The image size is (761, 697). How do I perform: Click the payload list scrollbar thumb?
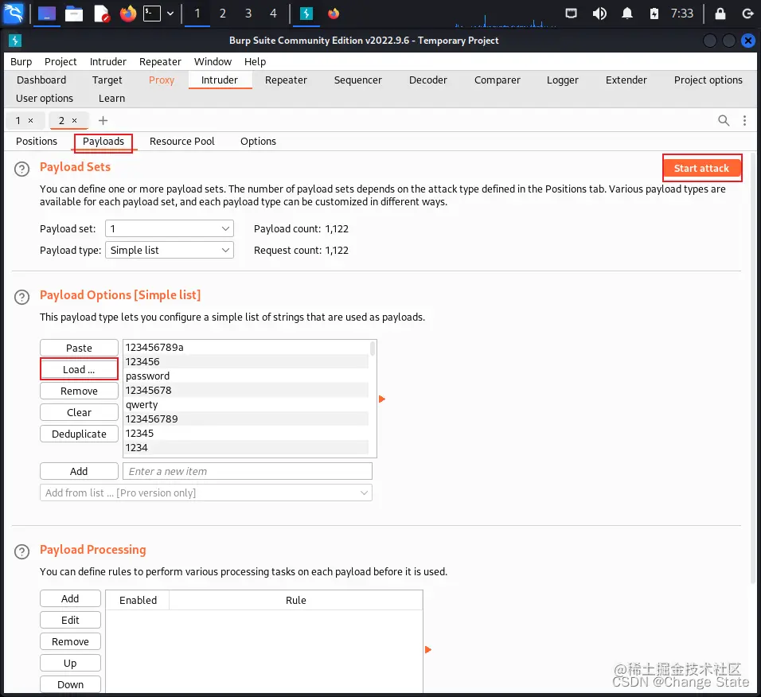click(x=373, y=348)
